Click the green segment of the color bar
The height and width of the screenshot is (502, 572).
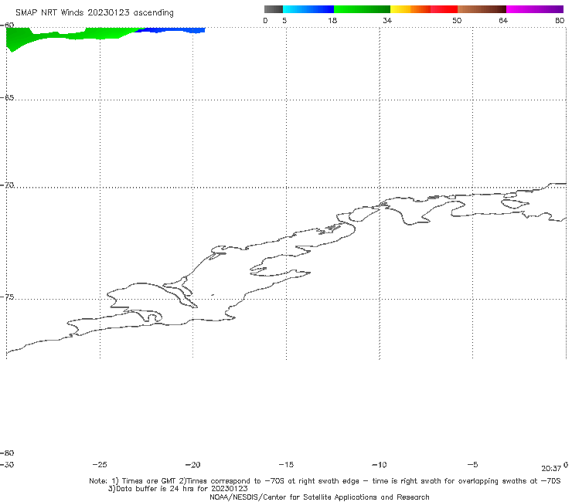point(362,9)
